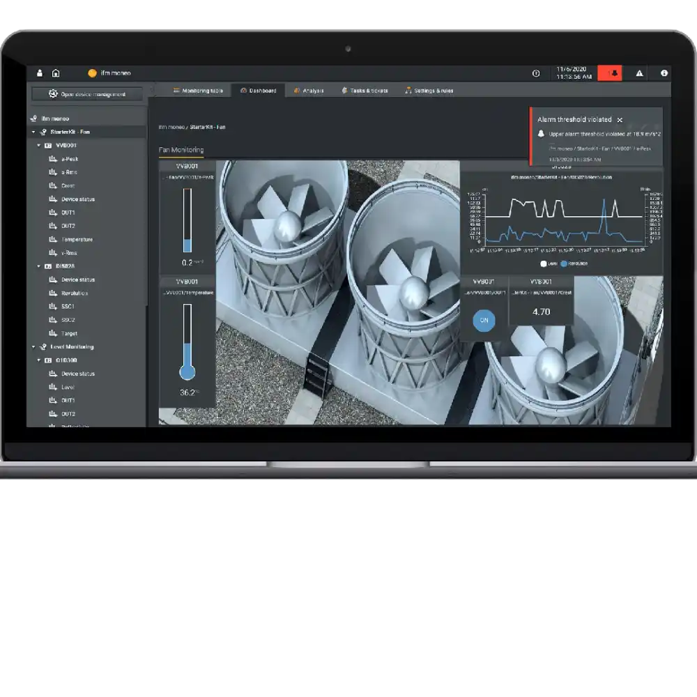Toggle the Revolution series in chart legend
This screenshot has height=697, width=697.
[563, 263]
